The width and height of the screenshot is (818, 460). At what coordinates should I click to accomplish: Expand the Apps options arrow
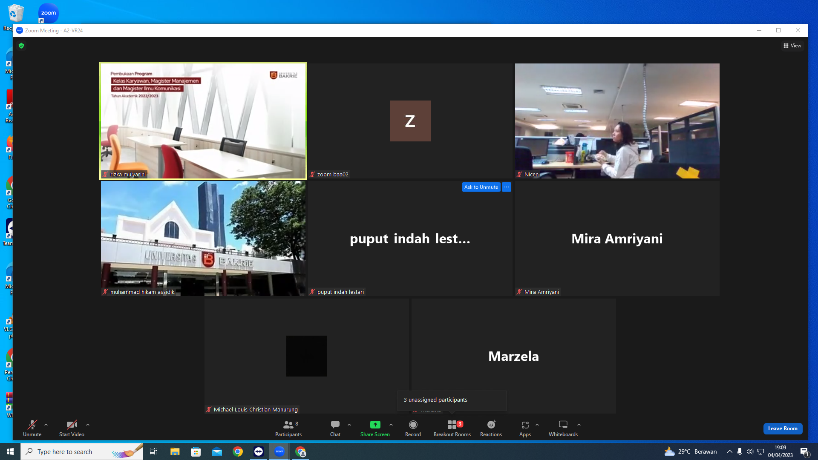click(537, 425)
